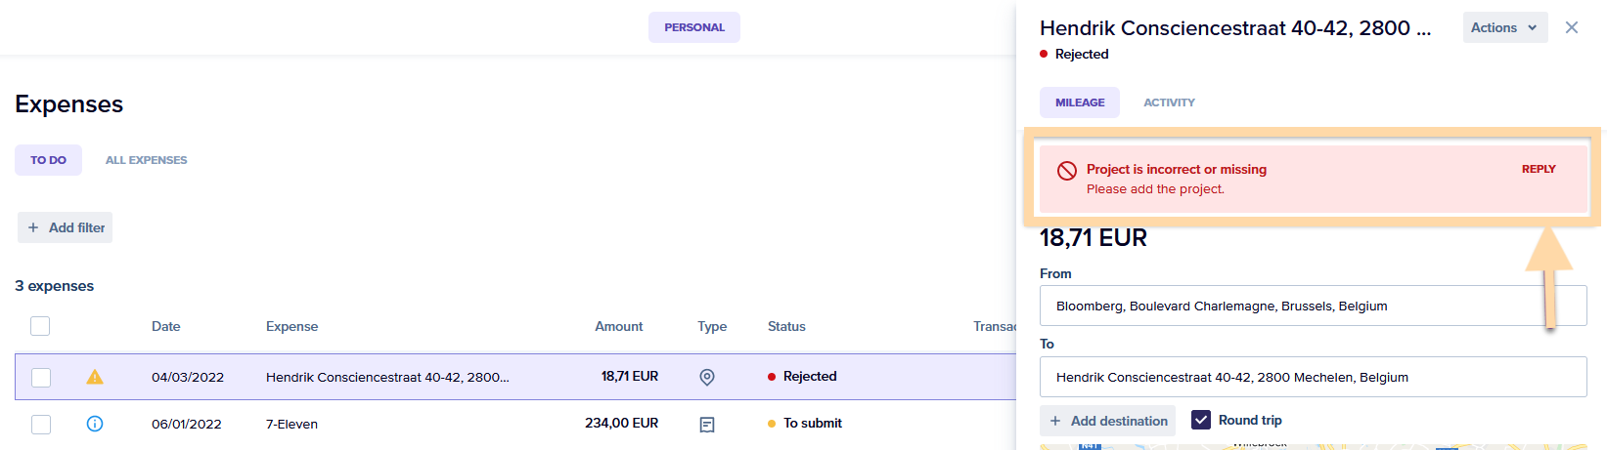
Task: Click the plus icon beside Add destination
Action: [1055, 421]
